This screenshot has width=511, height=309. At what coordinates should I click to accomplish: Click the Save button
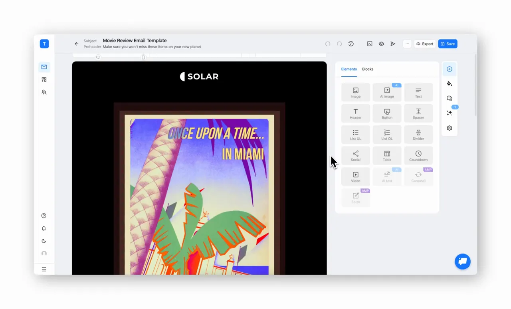(x=448, y=44)
